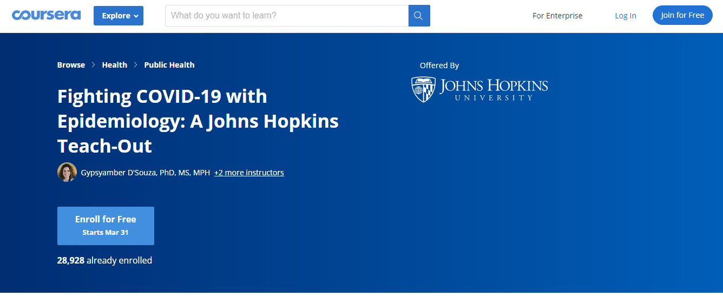Click the Johns Hopkins shield crest
Image resolution: width=723 pixels, height=296 pixels.
pos(423,89)
